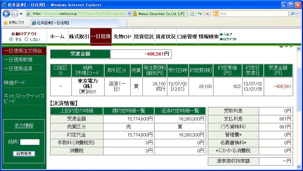Open the 余力情報 link
303x171 pixels.
click(24, 126)
